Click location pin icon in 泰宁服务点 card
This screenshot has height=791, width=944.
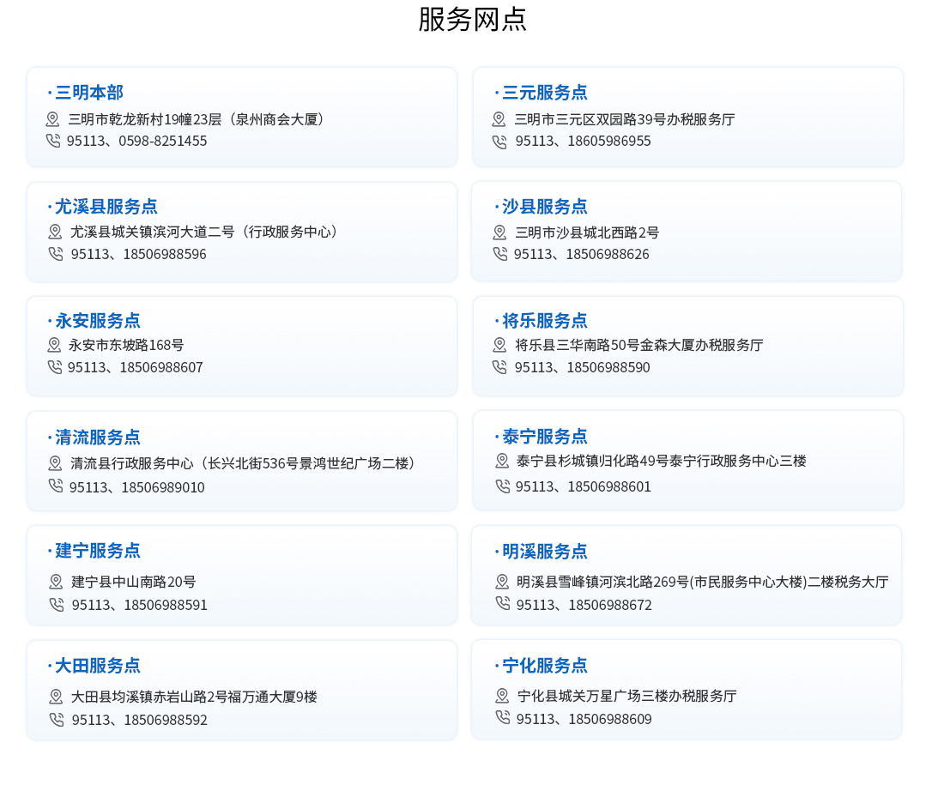(x=502, y=461)
